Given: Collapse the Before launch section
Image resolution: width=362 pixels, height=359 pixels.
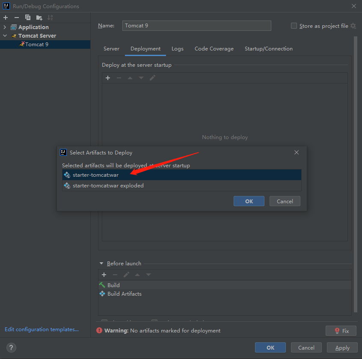Looking at the screenshot, I should point(101,264).
